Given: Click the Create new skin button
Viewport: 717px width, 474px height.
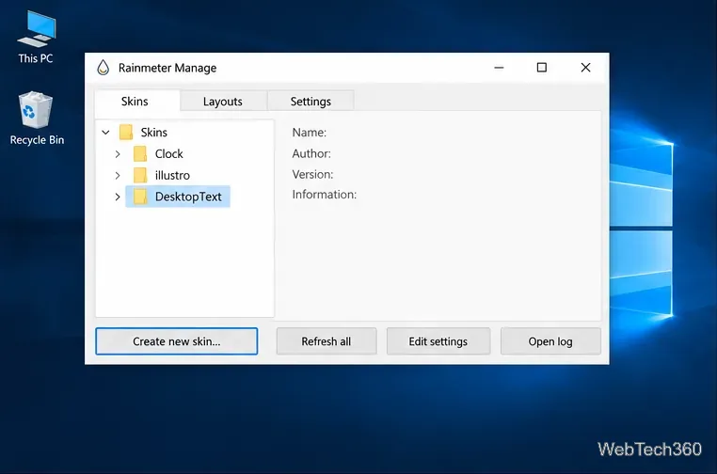Looking at the screenshot, I should (x=177, y=341).
